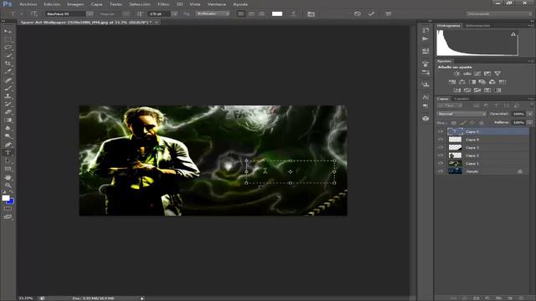Click the blue background color swatch
The image size is (536, 301).
[x=11, y=202]
